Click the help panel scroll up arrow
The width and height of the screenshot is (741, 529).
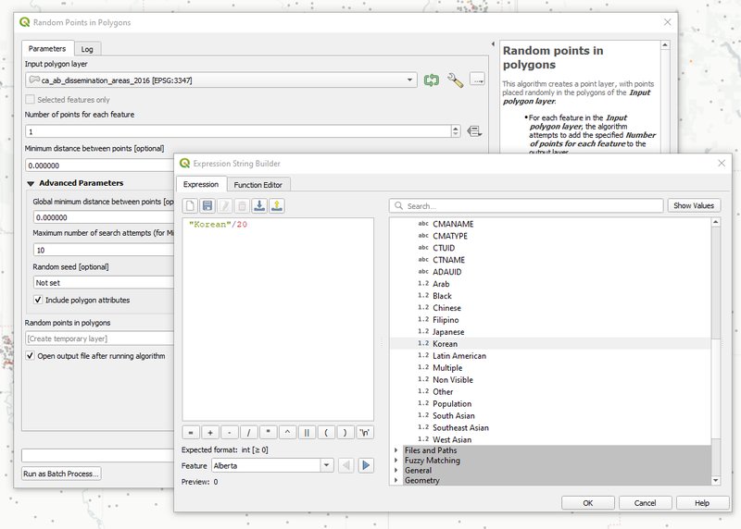[665, 44]
